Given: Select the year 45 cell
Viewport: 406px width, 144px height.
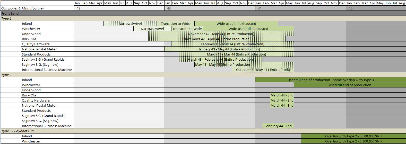Looking at the screenshot, I should [x=376, y=8].
